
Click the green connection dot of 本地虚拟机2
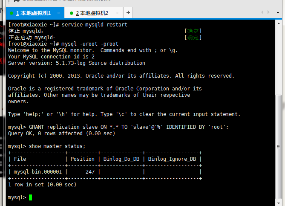pos(72,13)
